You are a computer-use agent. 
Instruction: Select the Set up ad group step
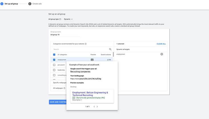[9, 4]
